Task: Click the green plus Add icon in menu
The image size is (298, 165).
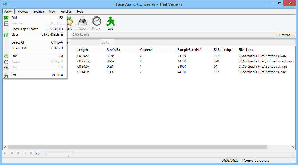Action: pos(6,18)
